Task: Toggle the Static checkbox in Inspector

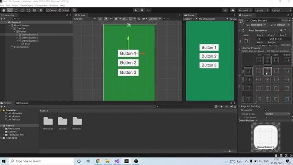Action: click(280, 20)
